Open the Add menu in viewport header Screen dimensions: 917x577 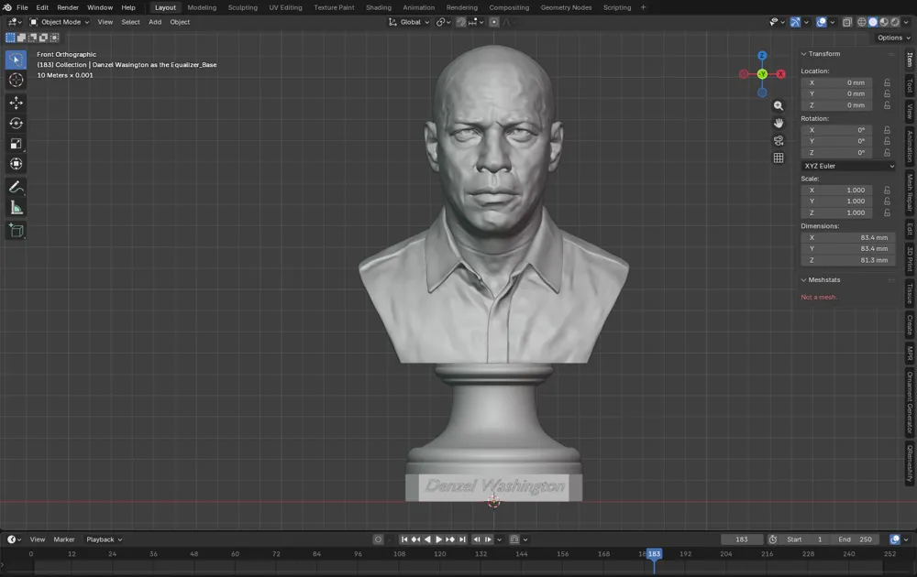[155, 22]
